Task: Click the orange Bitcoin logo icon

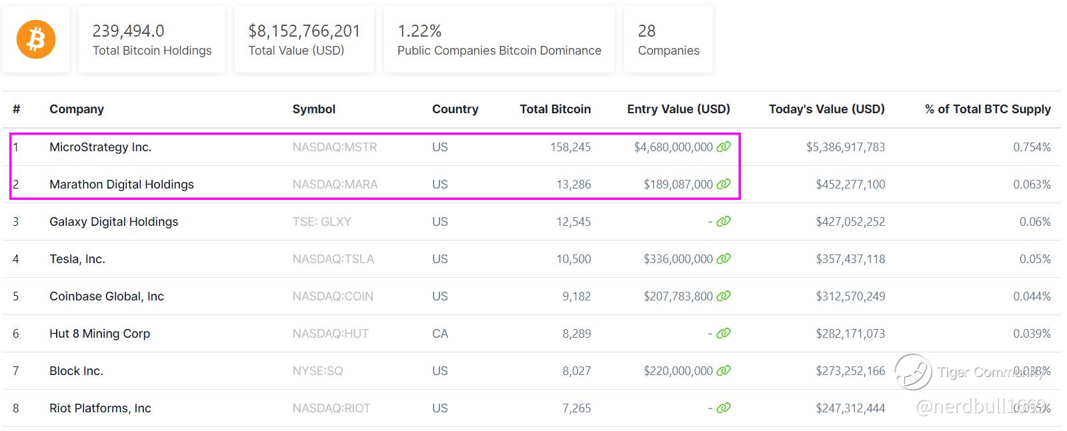Action: [x=36, y=39]
